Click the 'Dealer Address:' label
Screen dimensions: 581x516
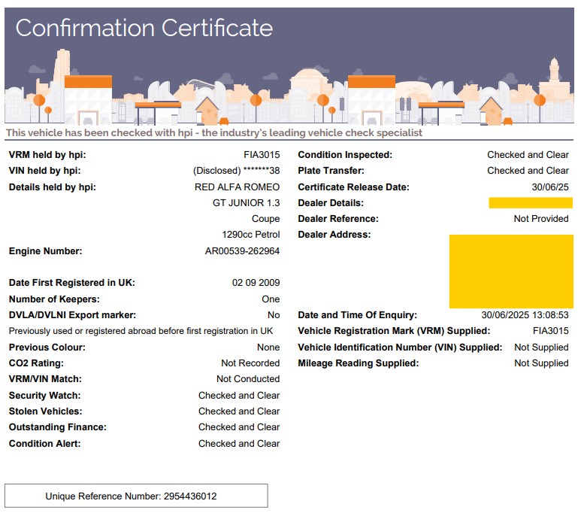pos(334,235)
